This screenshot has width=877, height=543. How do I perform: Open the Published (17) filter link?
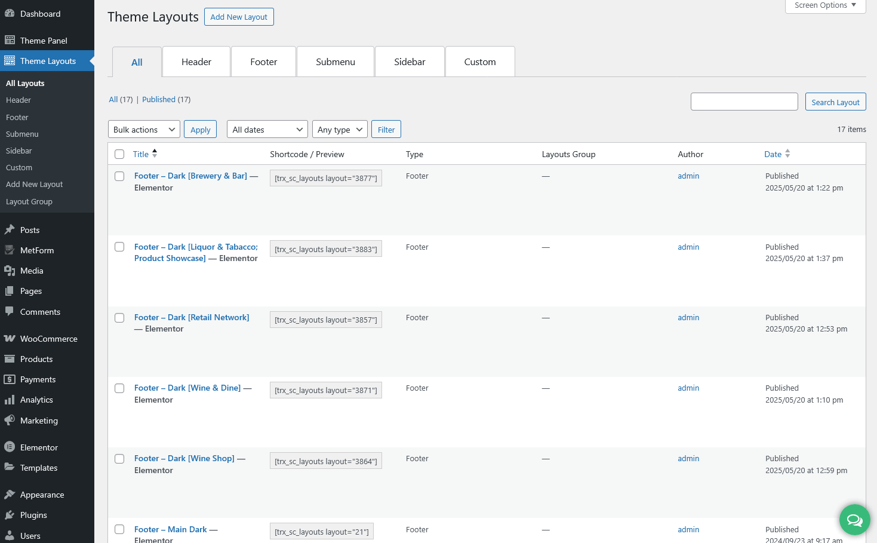point(166,99)
